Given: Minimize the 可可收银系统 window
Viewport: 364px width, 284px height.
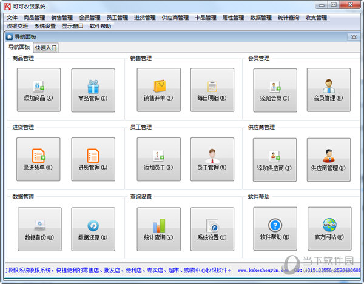Looking at the screenshot, I should [322, 5].
